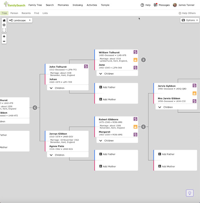
Task: Add Father below Robert Gibbons couple card
Action: [x=107, y=154]
